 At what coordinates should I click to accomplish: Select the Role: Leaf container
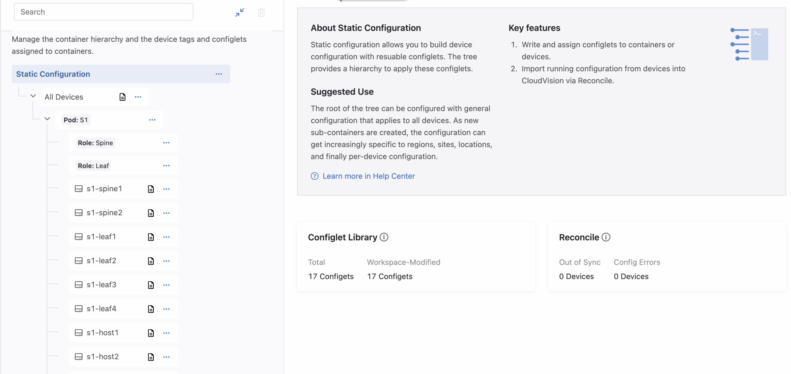coord(93,166)
